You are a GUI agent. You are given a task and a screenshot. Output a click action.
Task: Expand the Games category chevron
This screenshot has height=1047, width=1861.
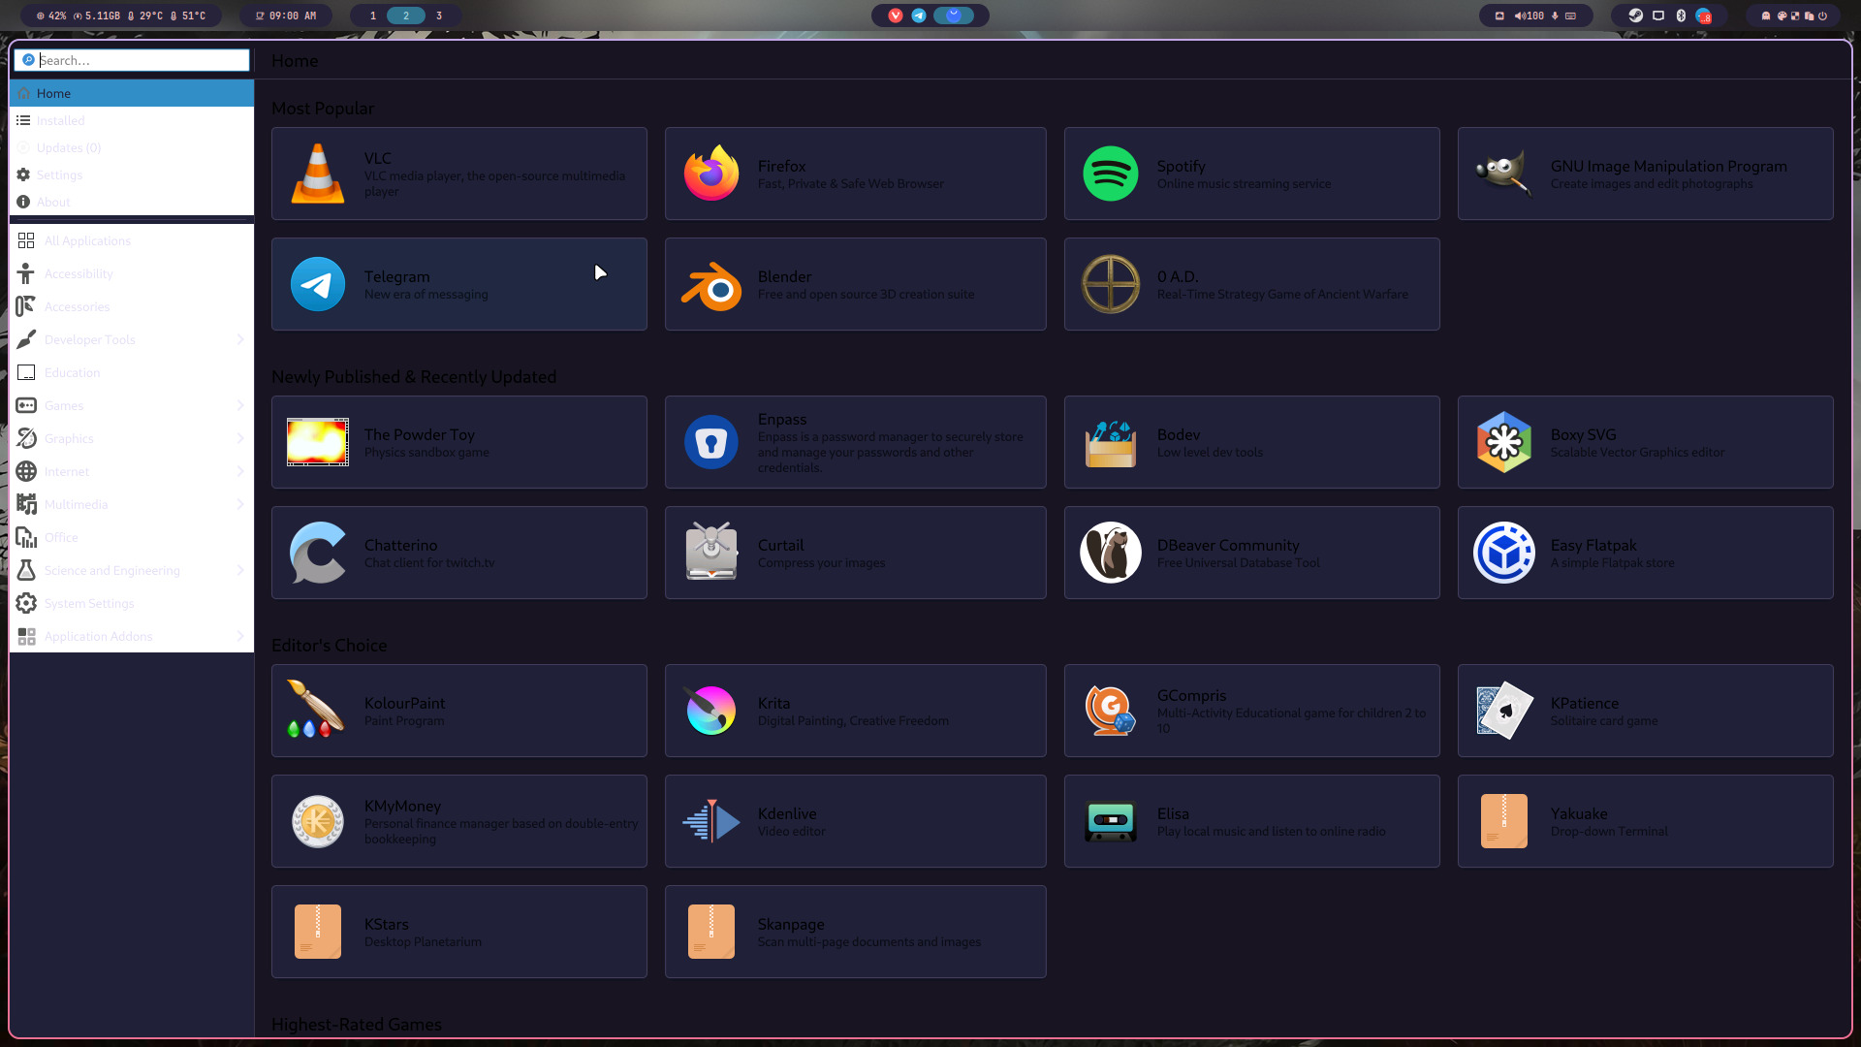(239, 405)
